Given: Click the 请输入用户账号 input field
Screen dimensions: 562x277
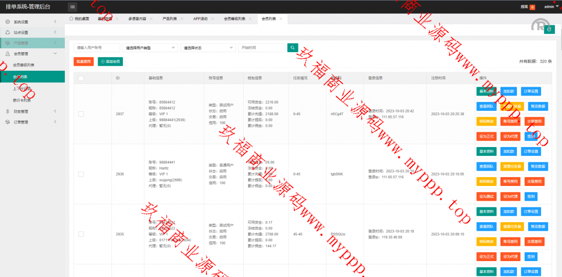Looking at the screenshot, I should 97,48.
